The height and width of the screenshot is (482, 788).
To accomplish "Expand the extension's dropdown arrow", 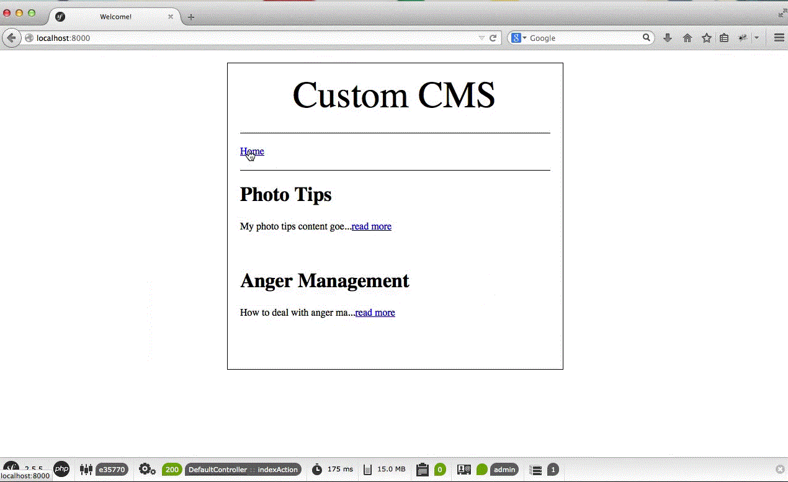I will point(756,38).
